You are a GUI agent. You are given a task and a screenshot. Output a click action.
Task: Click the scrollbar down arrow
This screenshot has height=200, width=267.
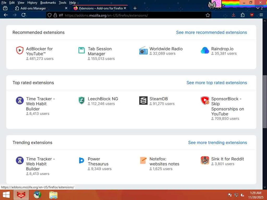click(265, 187)
